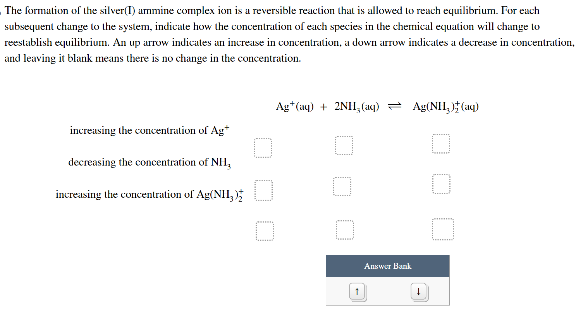The image size is (576, 316).
Task: Select the 'increasing the concentration of Ag(NH3)2+' label
Action: (149, 194)
